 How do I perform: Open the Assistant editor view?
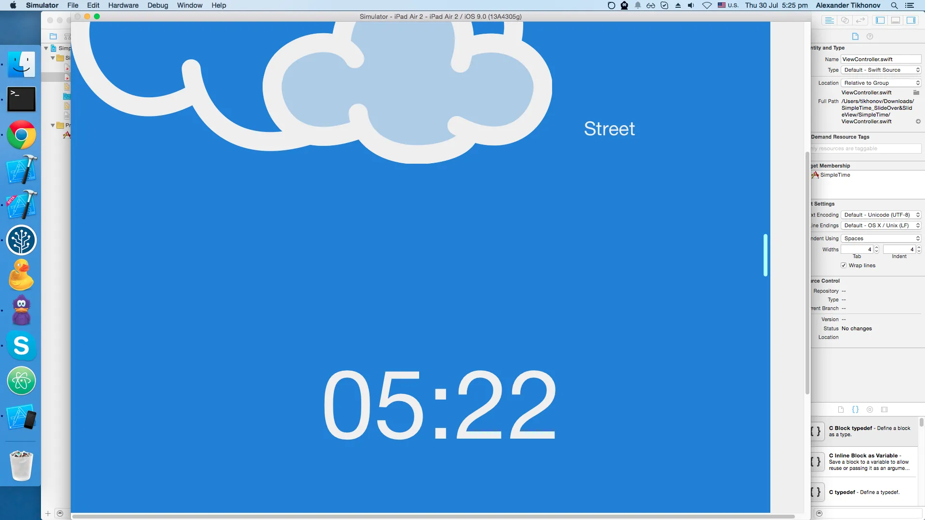click(x=845, y=20)
